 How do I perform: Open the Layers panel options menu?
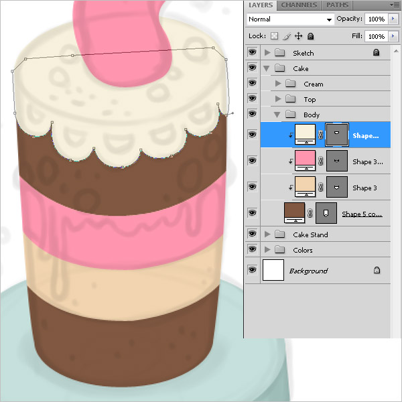(395, 5)
